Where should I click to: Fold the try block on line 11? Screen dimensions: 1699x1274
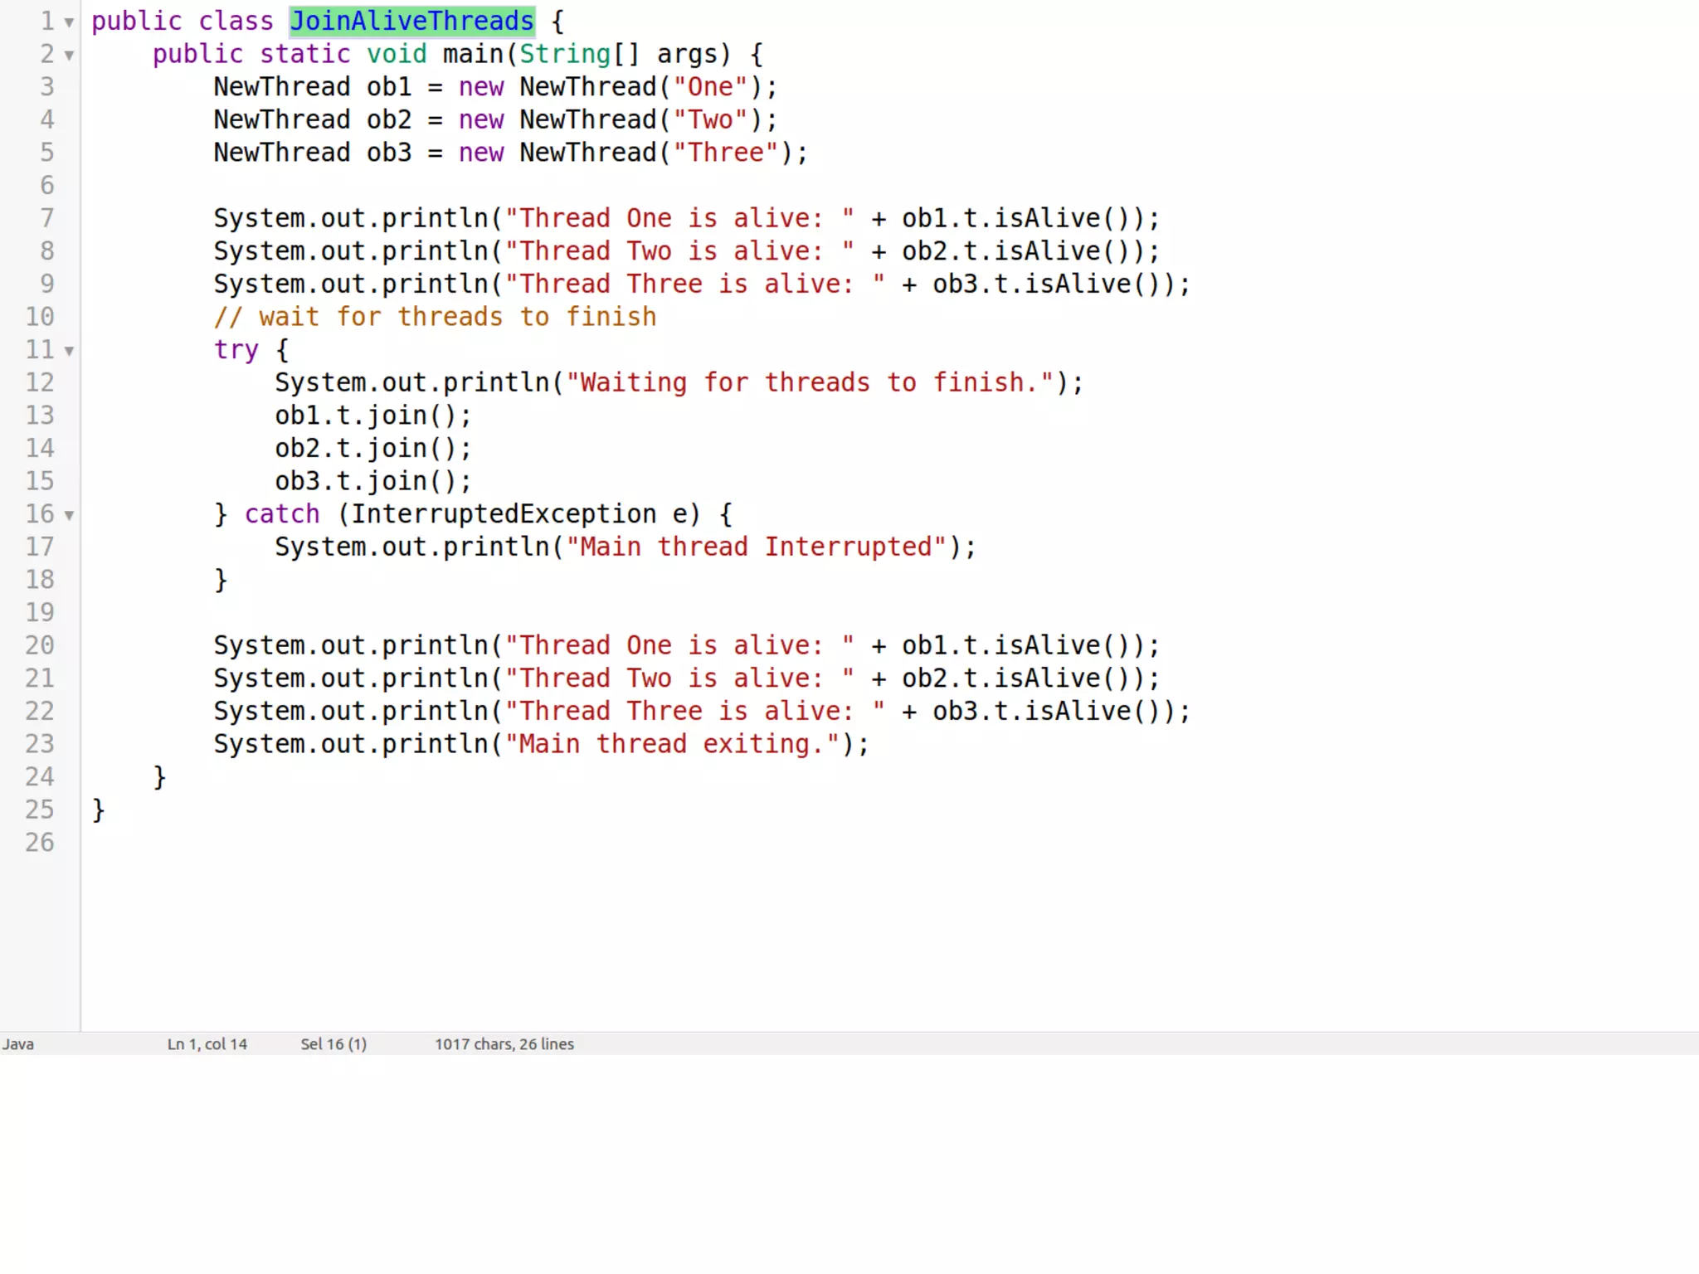[x=70, y=351]
